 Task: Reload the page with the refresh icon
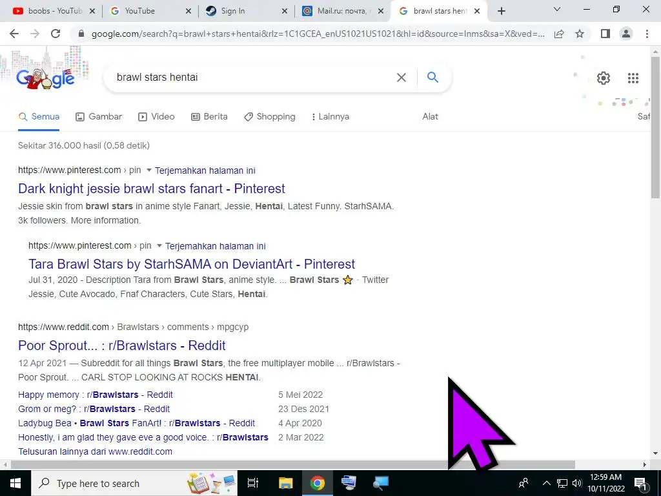(x=56, y=34)
